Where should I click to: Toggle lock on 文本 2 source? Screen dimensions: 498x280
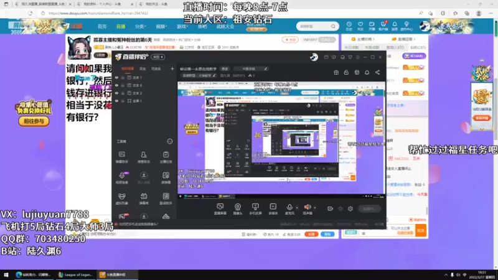pos(123,93)
